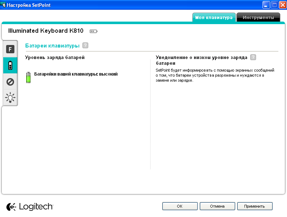Click the Применить button
287x217 pixels.
pos(255,206)
